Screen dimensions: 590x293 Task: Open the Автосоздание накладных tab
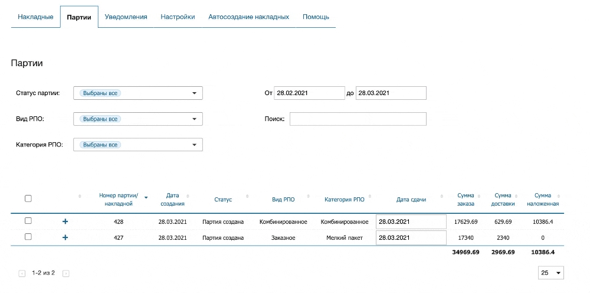248,17
